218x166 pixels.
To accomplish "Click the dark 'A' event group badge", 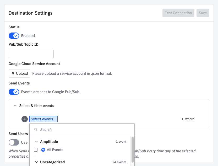I will [x=24, y=119].
